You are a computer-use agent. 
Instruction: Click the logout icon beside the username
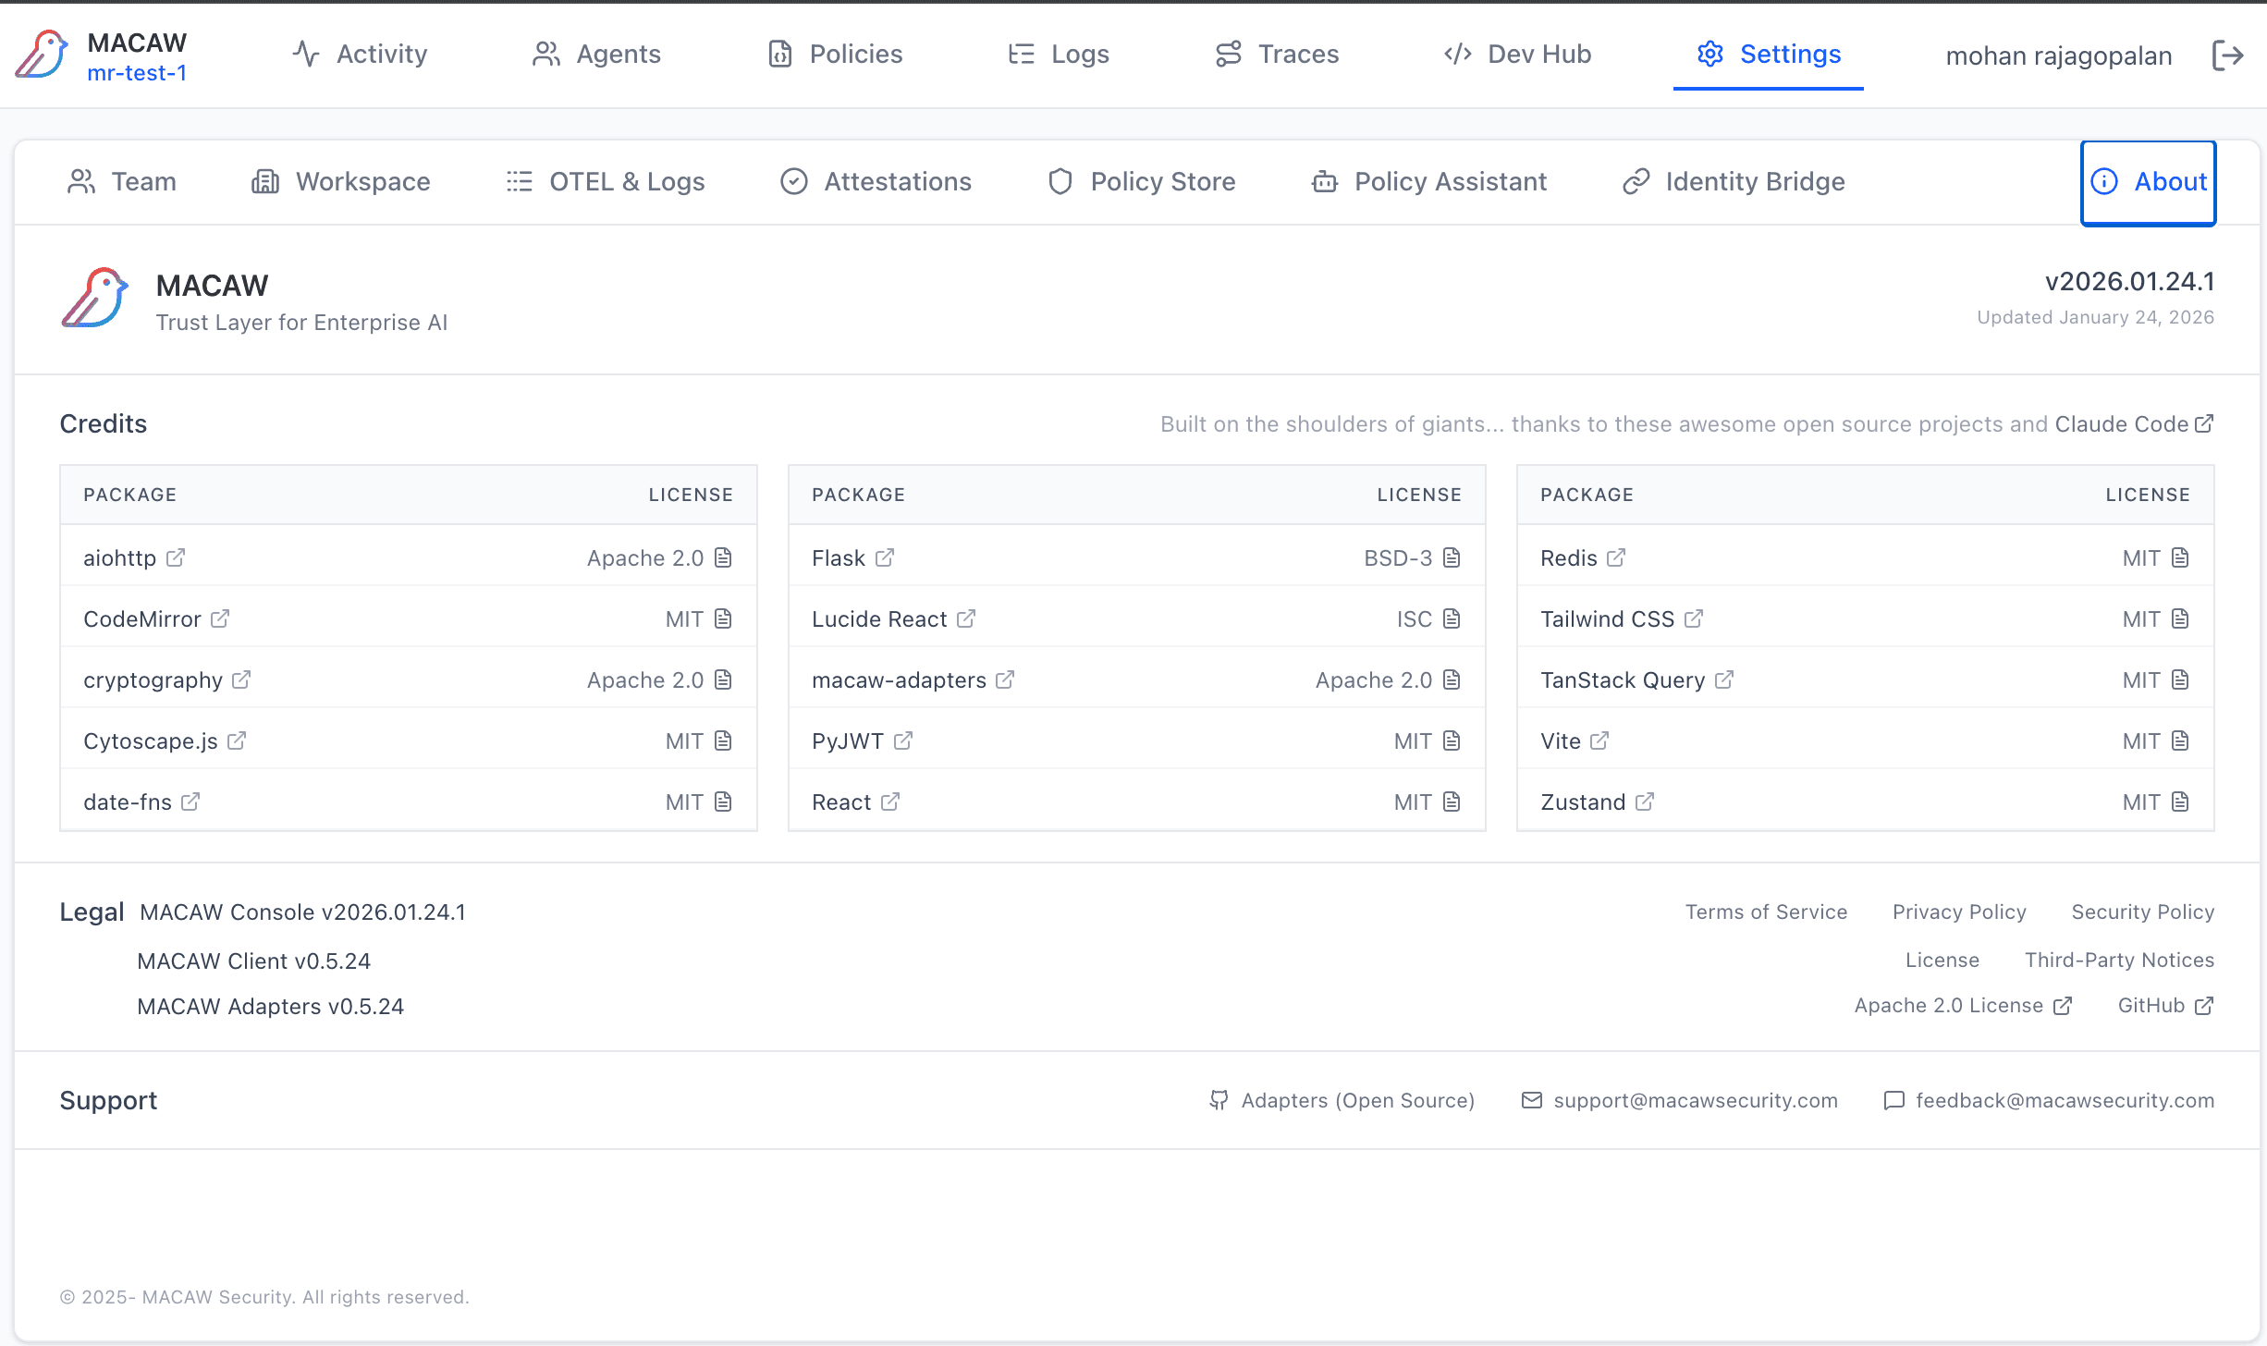(x=2227, y=55)
